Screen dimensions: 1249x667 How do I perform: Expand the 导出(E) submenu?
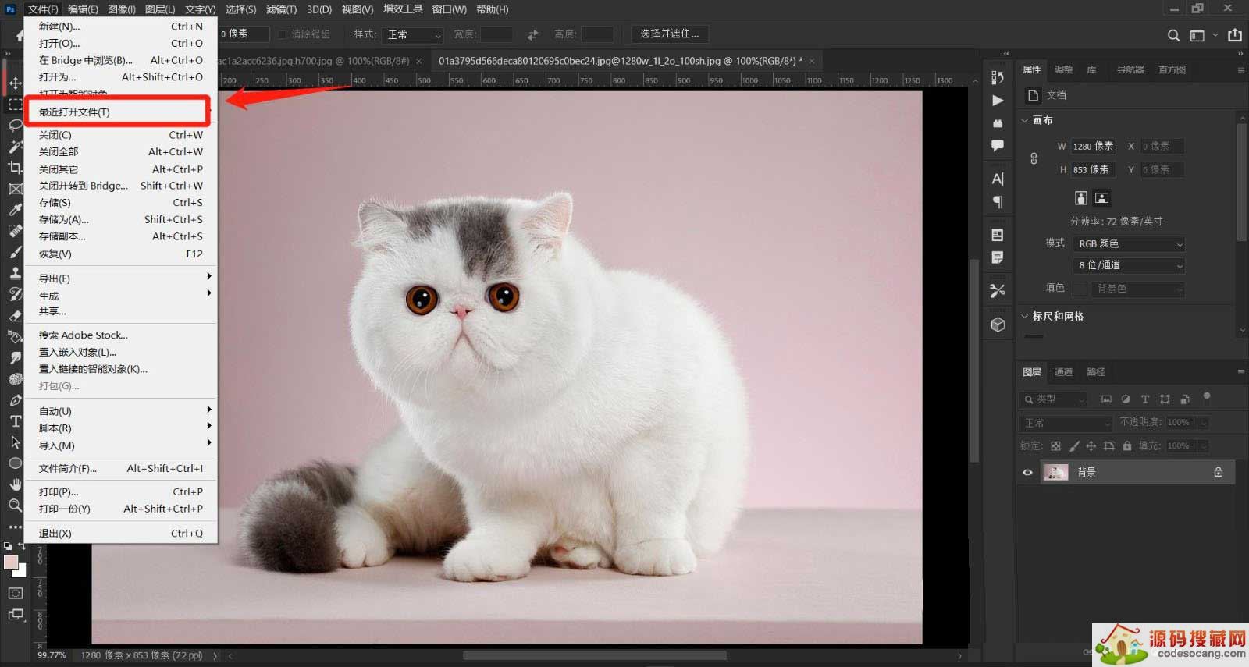(x=121, y=278)
